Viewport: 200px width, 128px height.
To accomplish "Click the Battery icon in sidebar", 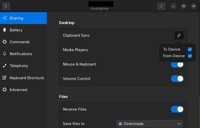I will 4,30.
